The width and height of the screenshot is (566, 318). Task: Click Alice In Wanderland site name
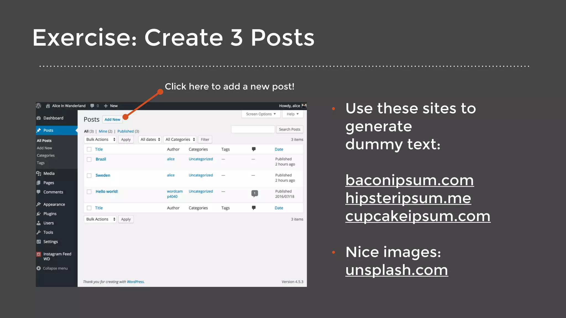(x=69, y=106)
